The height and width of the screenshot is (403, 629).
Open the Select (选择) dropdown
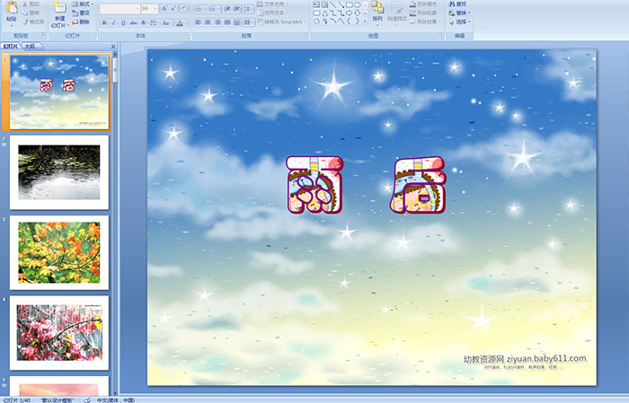point(459,22)
